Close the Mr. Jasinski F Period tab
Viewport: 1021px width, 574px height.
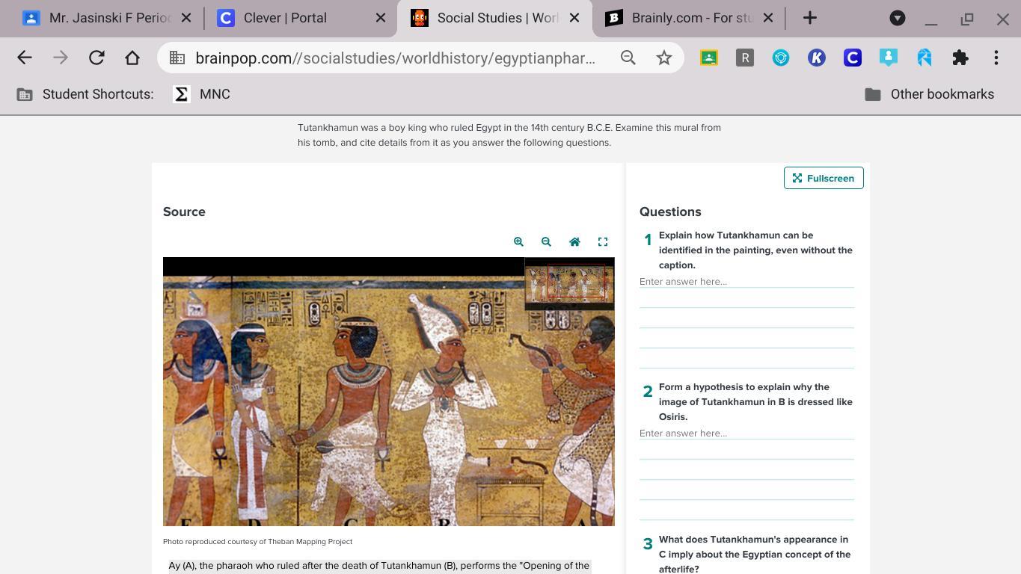186,18
